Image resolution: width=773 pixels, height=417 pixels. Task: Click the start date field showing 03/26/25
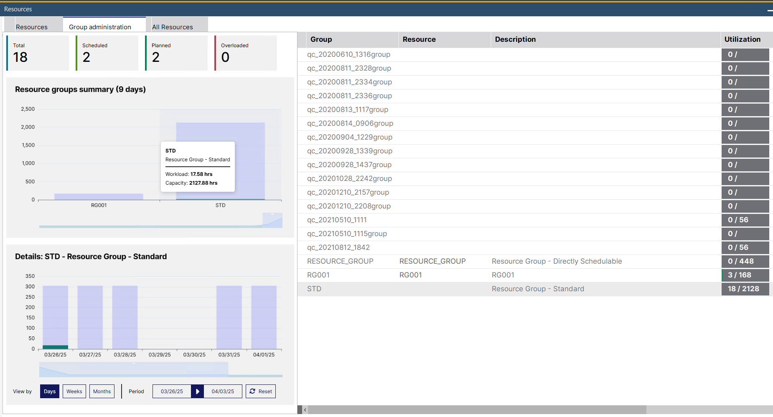click(x=172, y=391)
